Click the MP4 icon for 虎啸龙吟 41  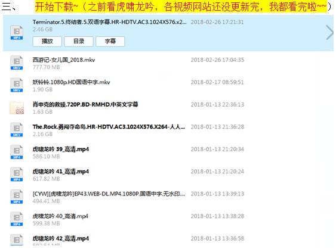17,174
